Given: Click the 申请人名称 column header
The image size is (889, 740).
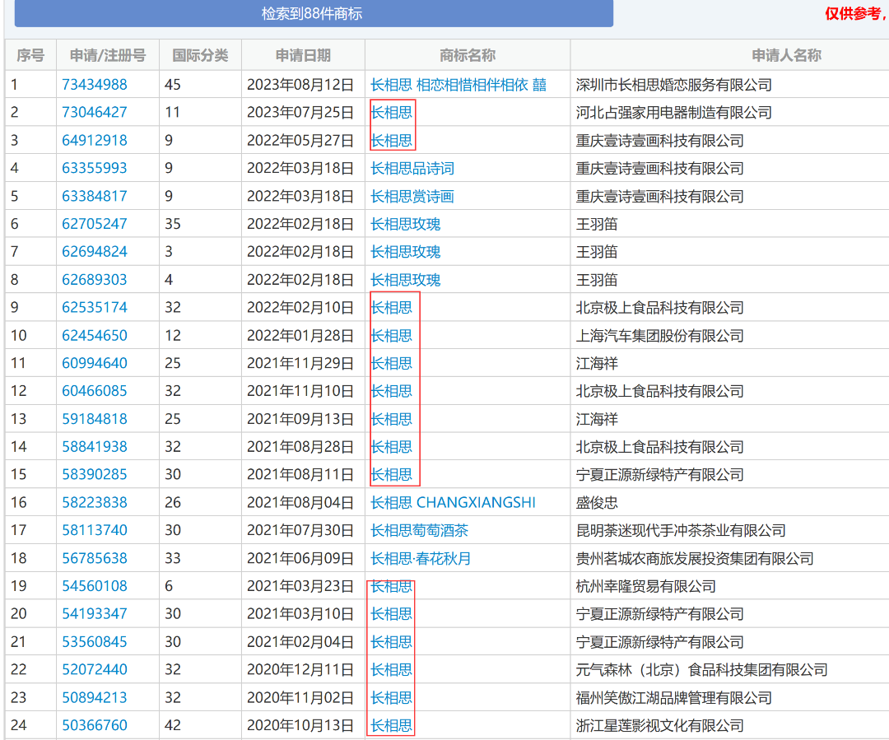Looking at the screenshot, I should pyautogui.click(x=786, y=55).
